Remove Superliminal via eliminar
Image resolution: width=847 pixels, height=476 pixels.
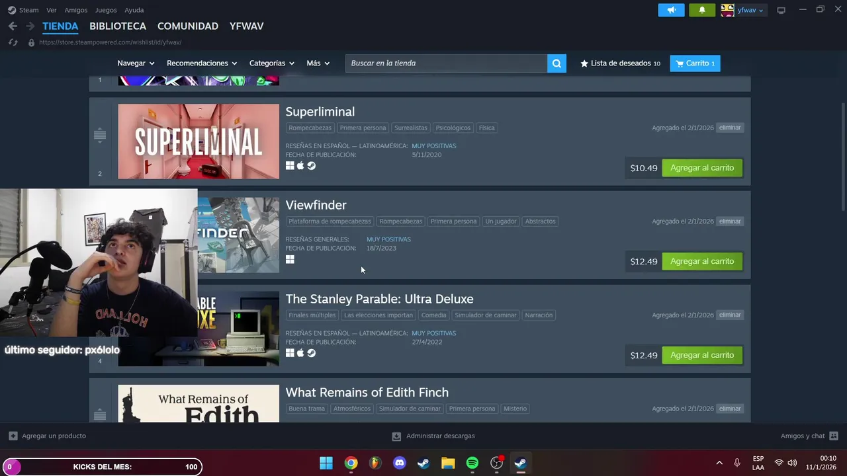(730, 128)
